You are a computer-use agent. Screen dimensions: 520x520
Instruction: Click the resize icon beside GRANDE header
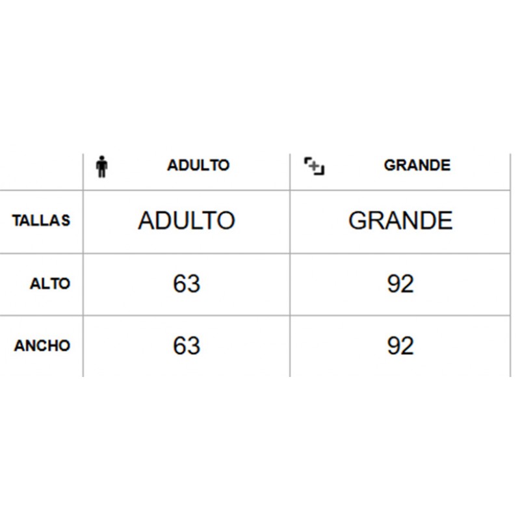click(x=314, y=166)
